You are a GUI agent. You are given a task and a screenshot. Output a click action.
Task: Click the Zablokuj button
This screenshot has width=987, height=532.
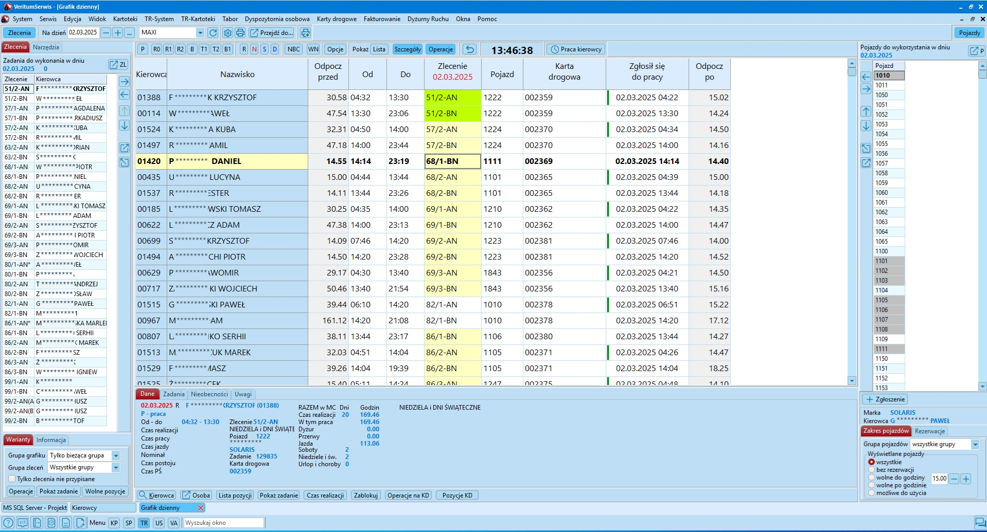point(366,496)
